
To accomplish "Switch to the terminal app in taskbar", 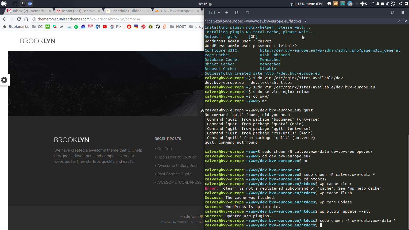I will pyautogui.click(x=23, y=4).
